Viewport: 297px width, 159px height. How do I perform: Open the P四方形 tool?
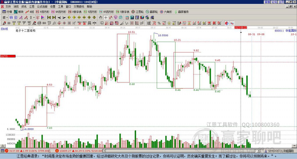point(43,12)
